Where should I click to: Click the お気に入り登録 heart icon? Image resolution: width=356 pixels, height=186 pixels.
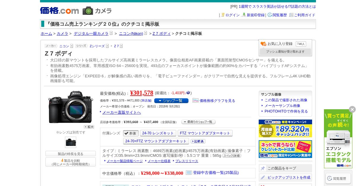tap(263, 44)
